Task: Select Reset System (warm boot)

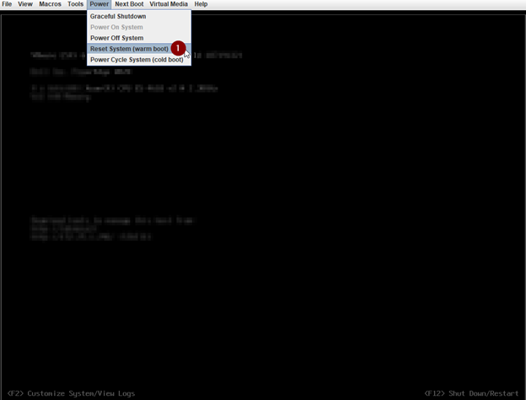Action: [139, 49]
